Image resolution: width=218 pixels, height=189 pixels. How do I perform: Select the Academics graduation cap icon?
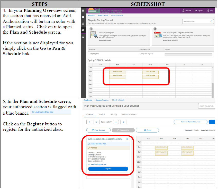pos(83,30)
